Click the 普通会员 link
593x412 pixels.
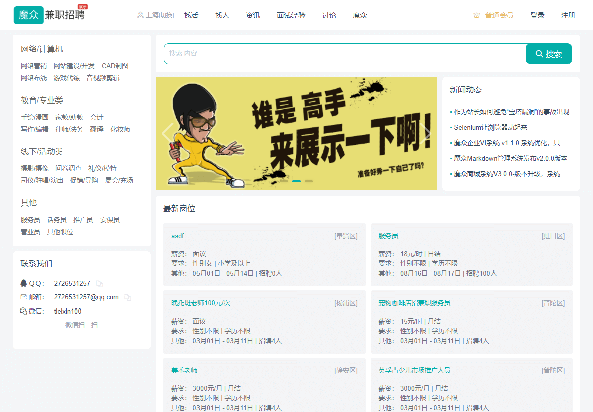coord(499,15)
